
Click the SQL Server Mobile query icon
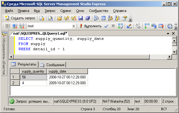click(50, 18)
